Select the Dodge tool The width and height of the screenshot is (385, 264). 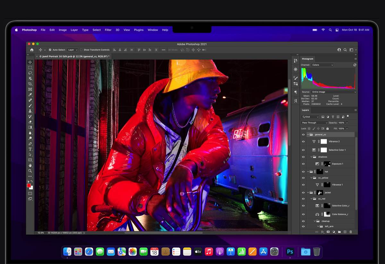tap(30, 138)
